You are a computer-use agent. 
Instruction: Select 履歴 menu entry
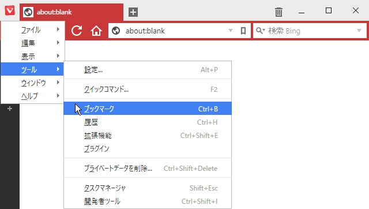pyautogui.click(x=148, y=122)
